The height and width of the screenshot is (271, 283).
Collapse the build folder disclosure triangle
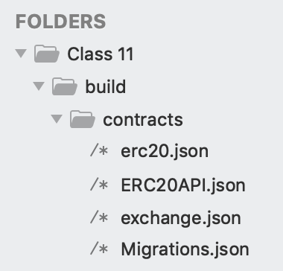pos(39,86)
